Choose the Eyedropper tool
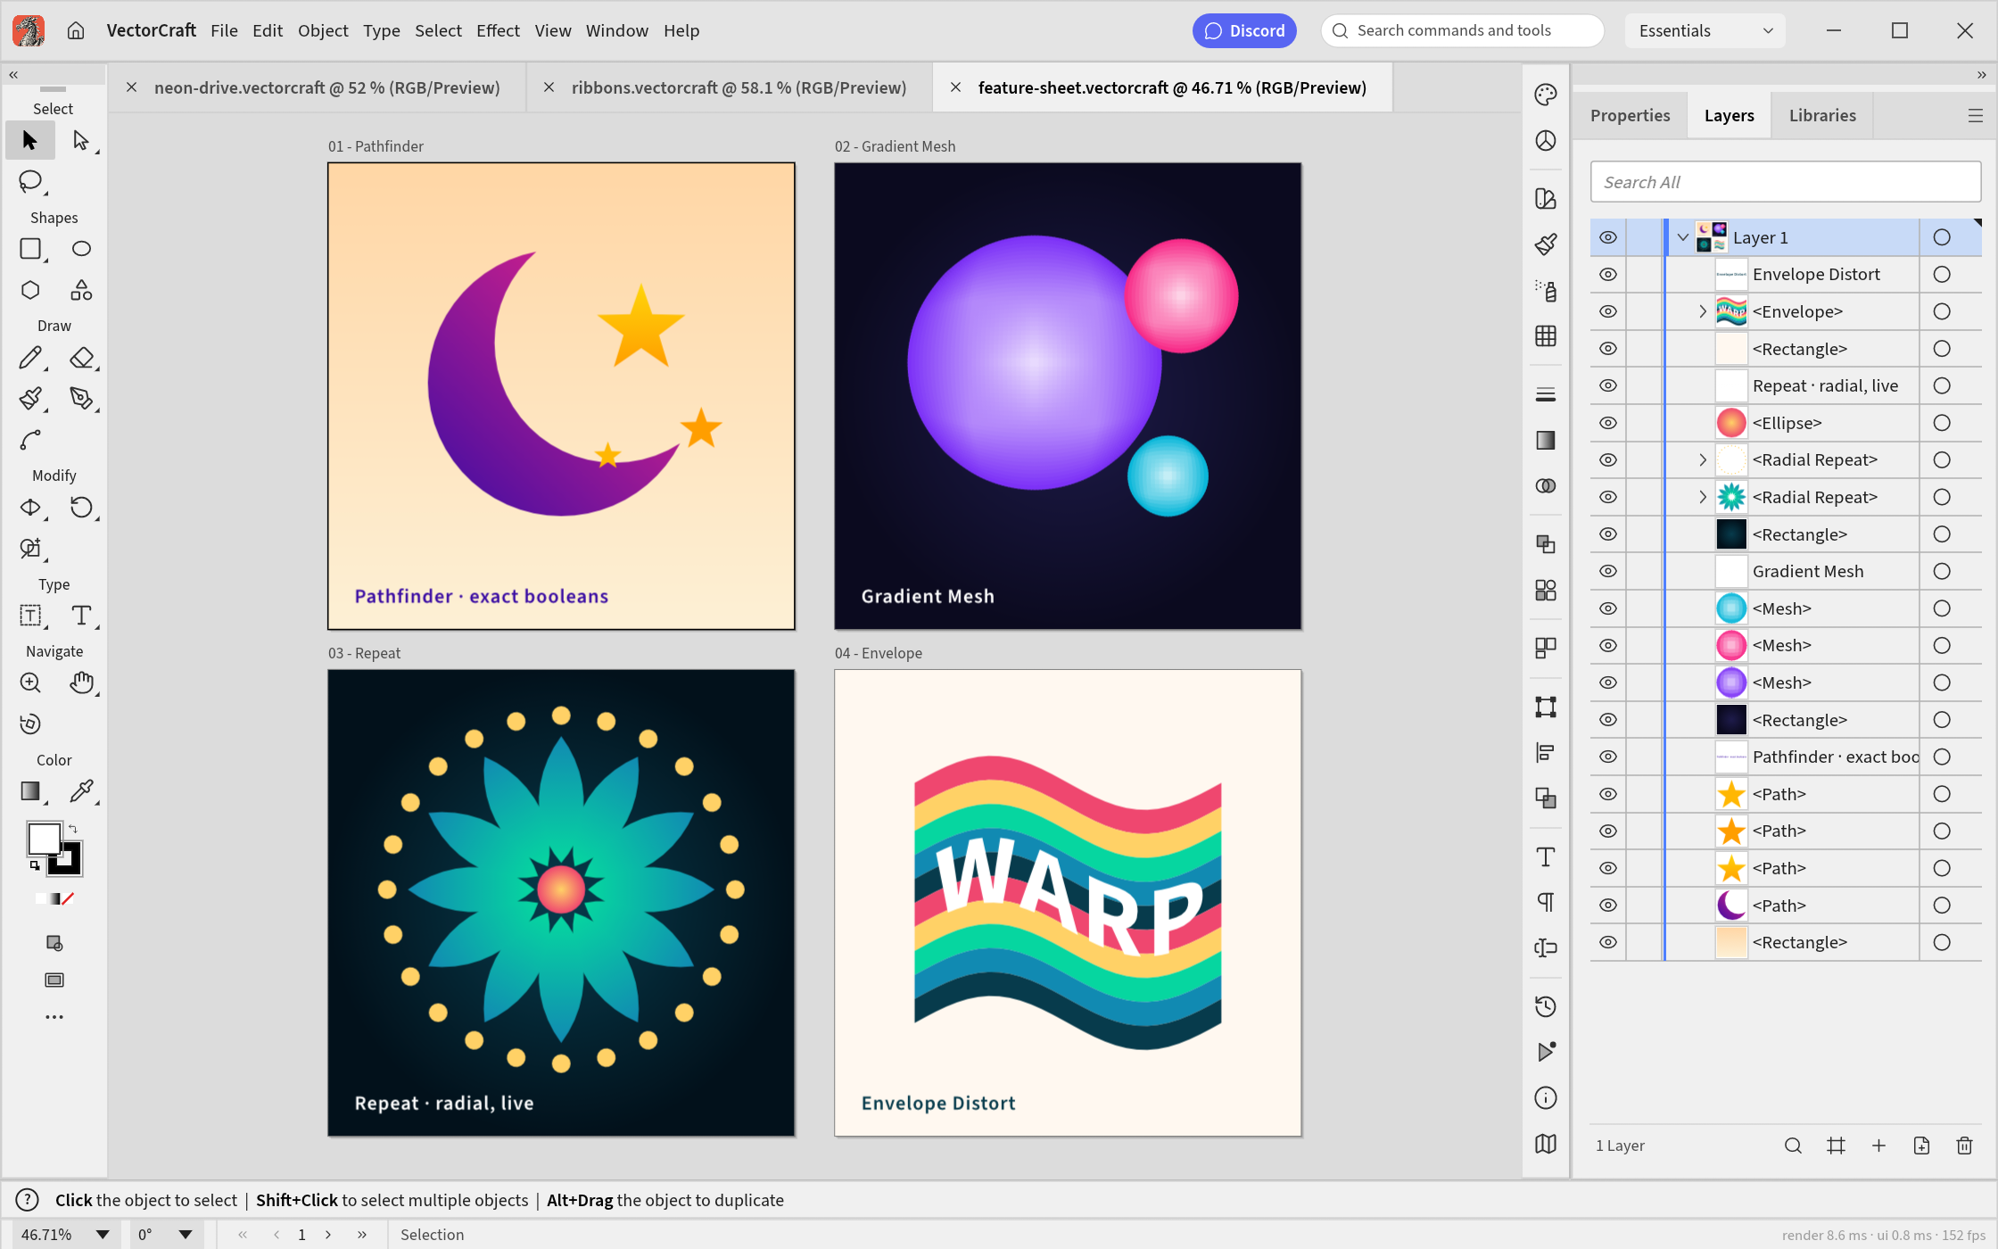This screenshot has height=1249, width=1998. [81, 791]
